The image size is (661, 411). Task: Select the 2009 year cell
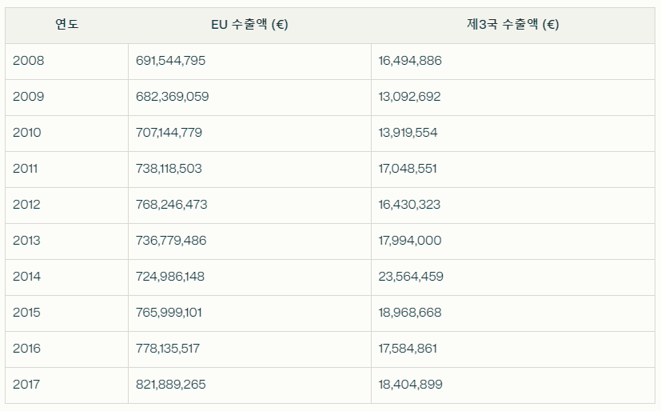click(x=66, y=97)
